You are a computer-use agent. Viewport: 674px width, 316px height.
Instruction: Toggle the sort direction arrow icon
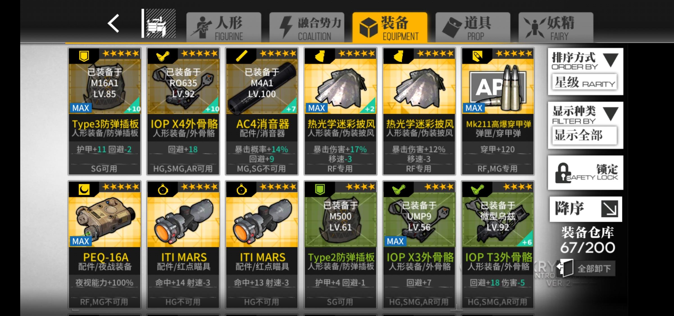pos(610,209)
